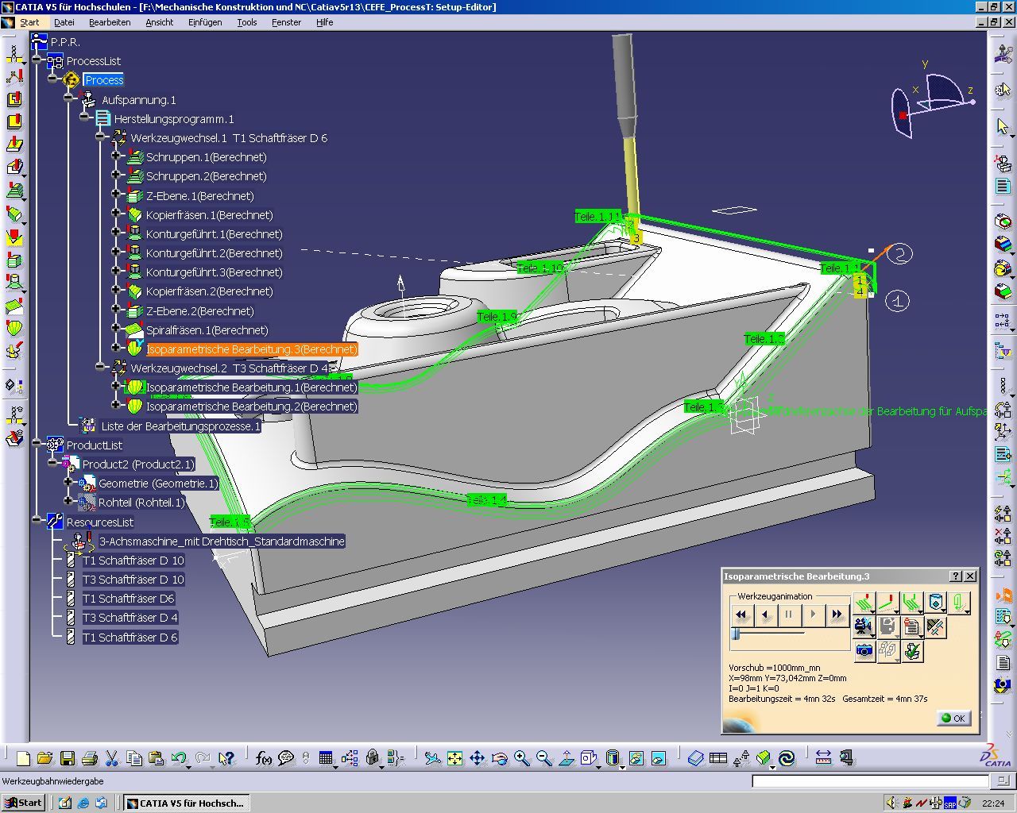Click the select arrow icon in right toolbar
This screenshot has height=813, width=1017.
[1002, 126]
